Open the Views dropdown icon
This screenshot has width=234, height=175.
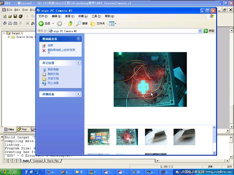click(112, 23)
